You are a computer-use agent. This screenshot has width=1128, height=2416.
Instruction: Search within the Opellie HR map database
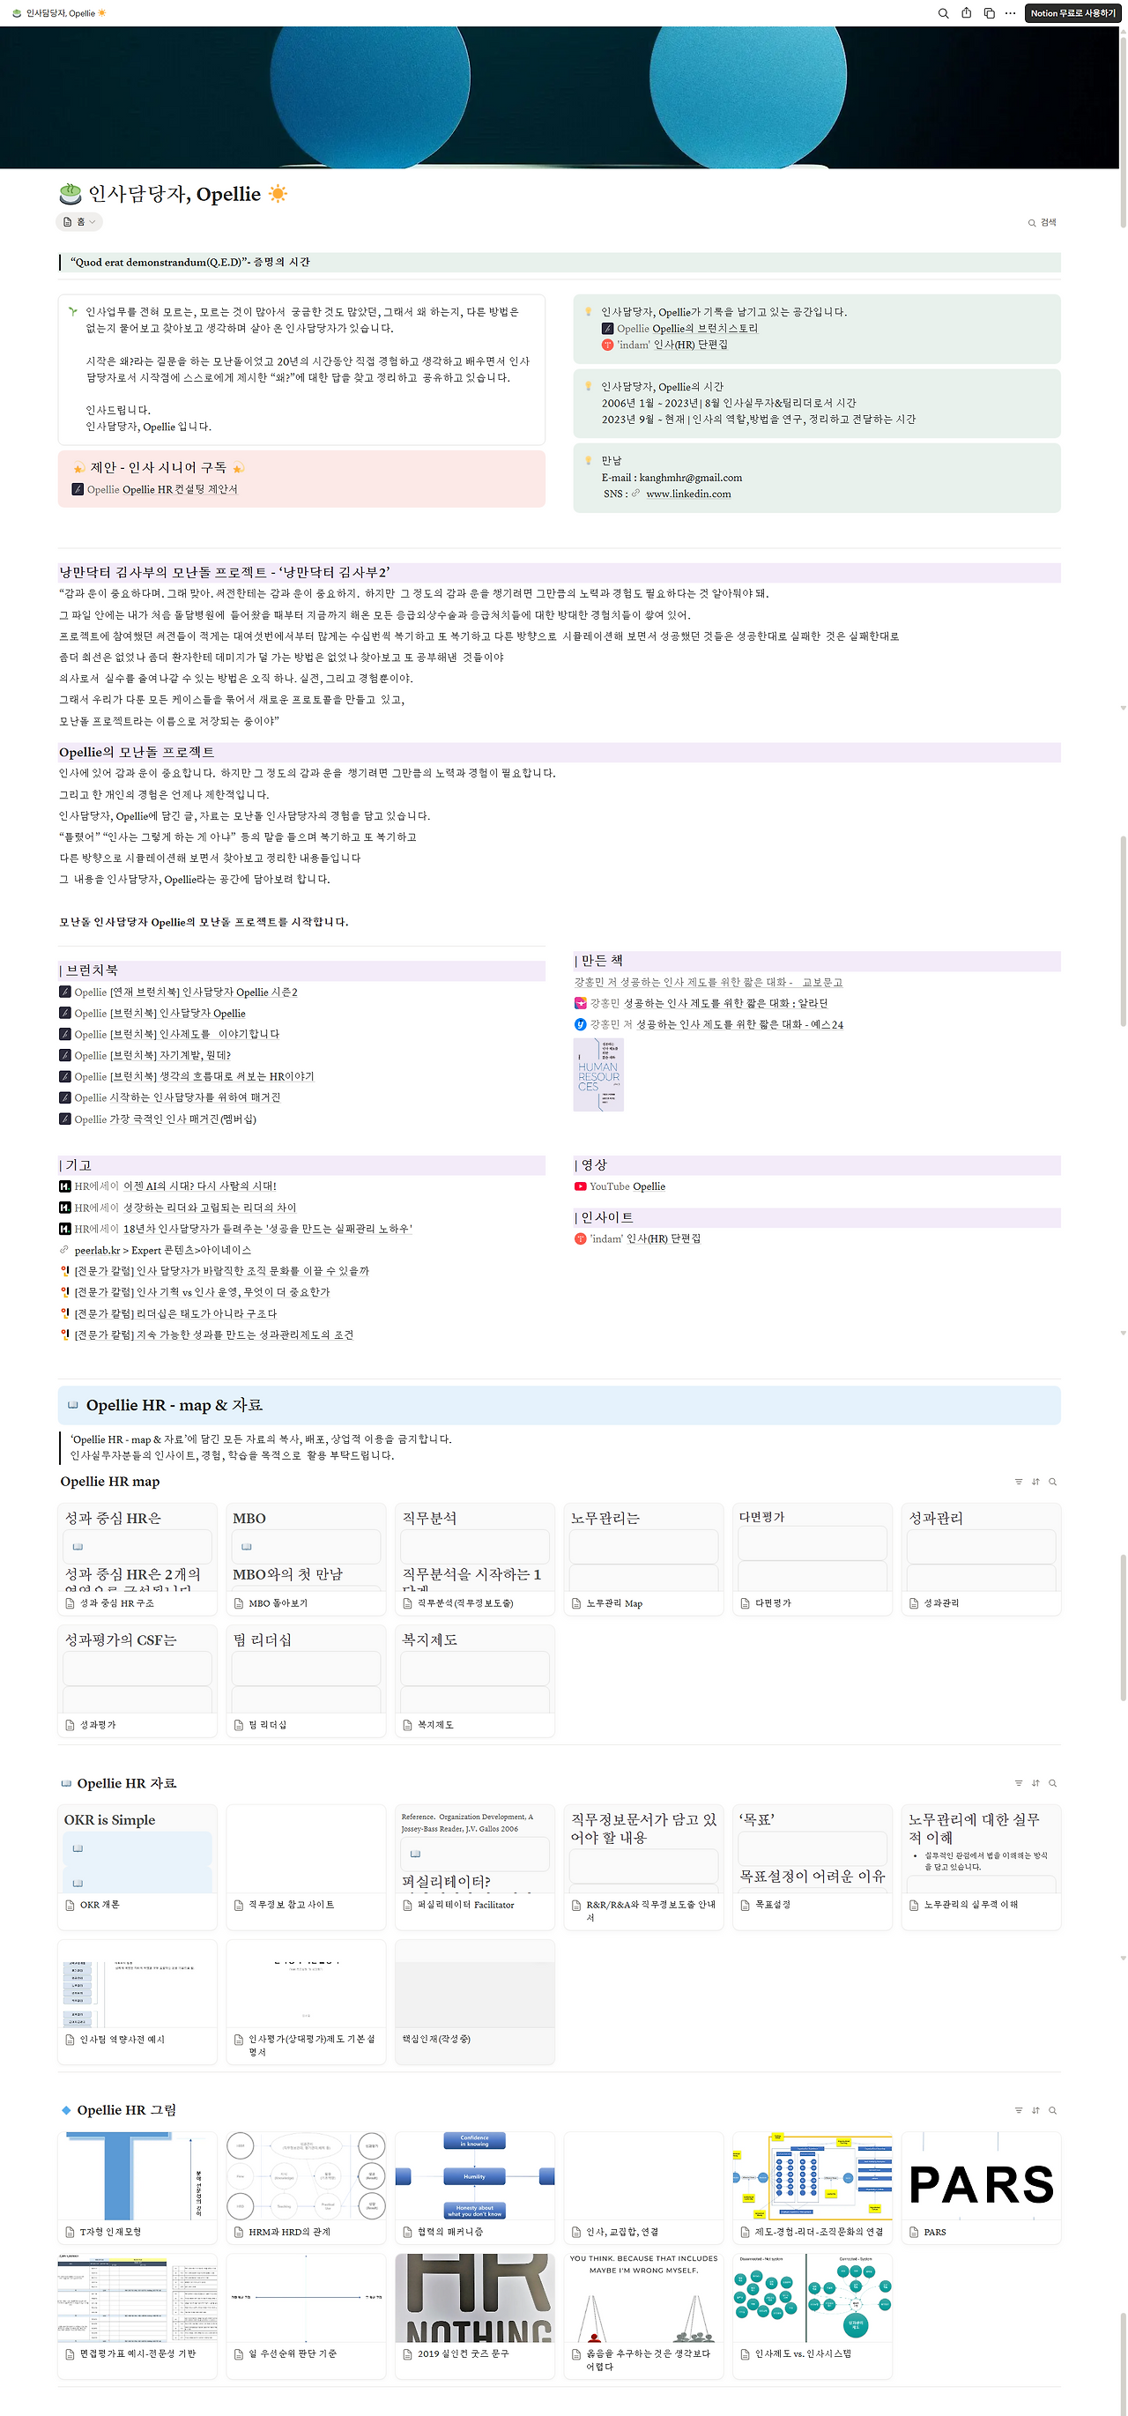[1052, 1482]
